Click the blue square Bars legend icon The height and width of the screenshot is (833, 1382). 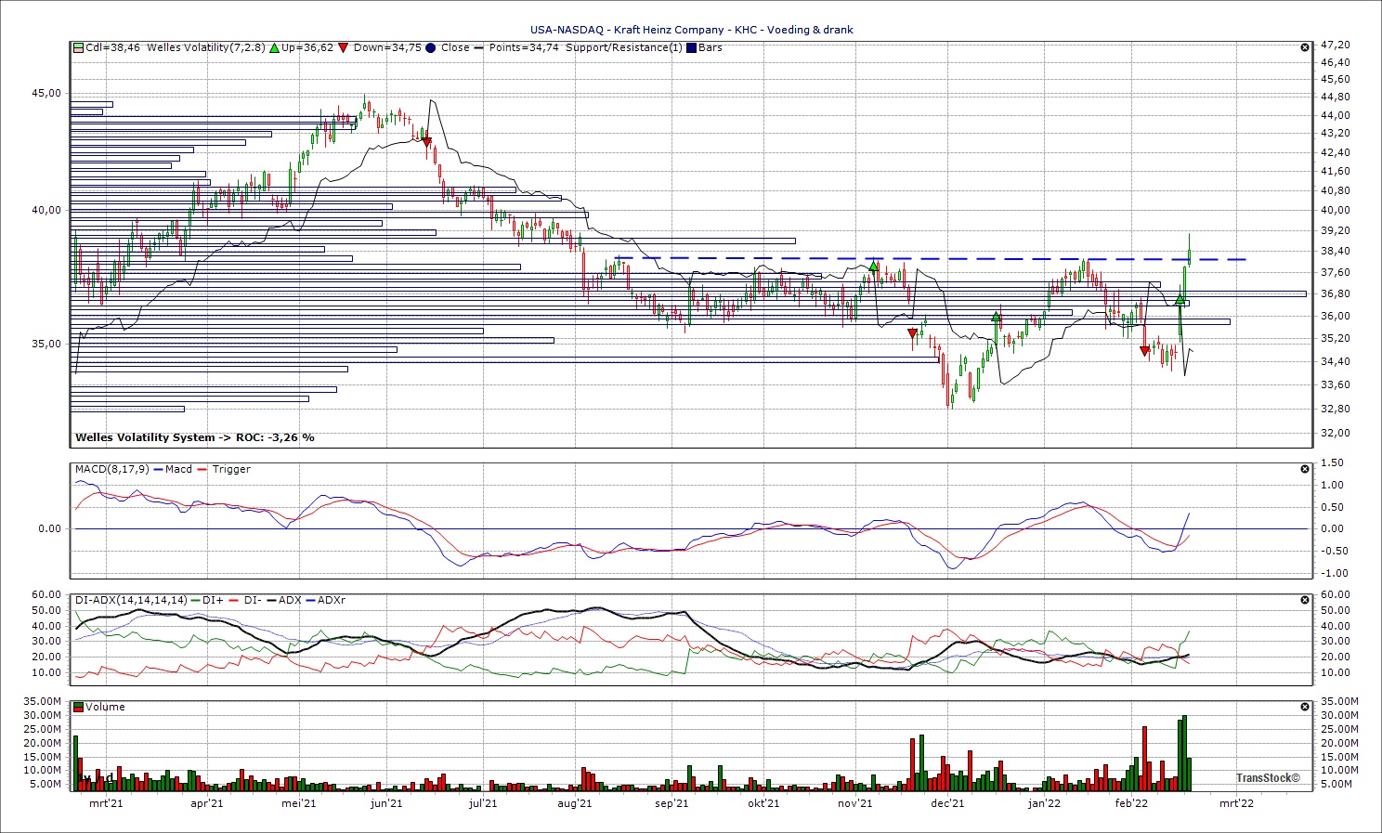691,47
